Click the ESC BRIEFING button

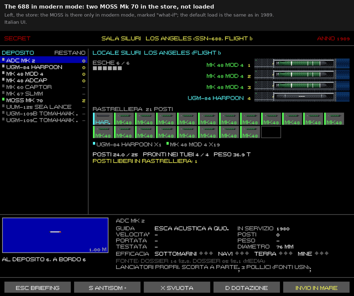[x=37, y=288]
